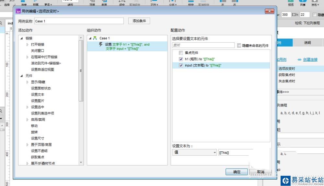Select the 选项改变时 event
The height and width of the screenshot is (186, 324).
point(287,69)
